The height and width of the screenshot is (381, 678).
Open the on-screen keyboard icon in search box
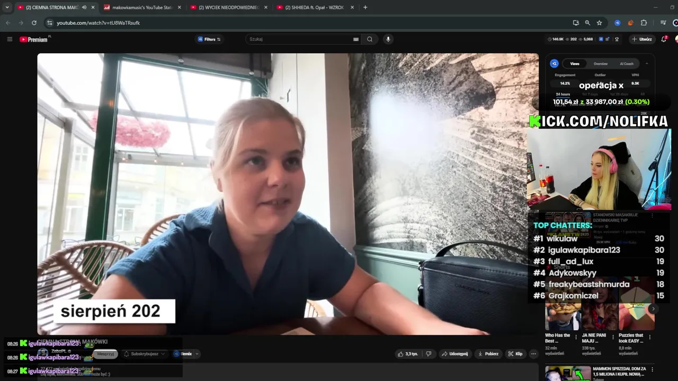pyautogui.click(x=356, y=39)
